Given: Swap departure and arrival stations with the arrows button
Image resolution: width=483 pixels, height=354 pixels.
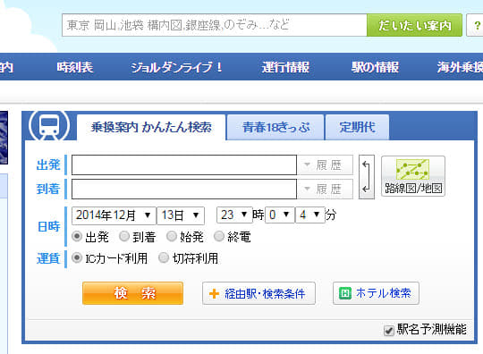Looking at the screenshot, I should tap(367, 177).
